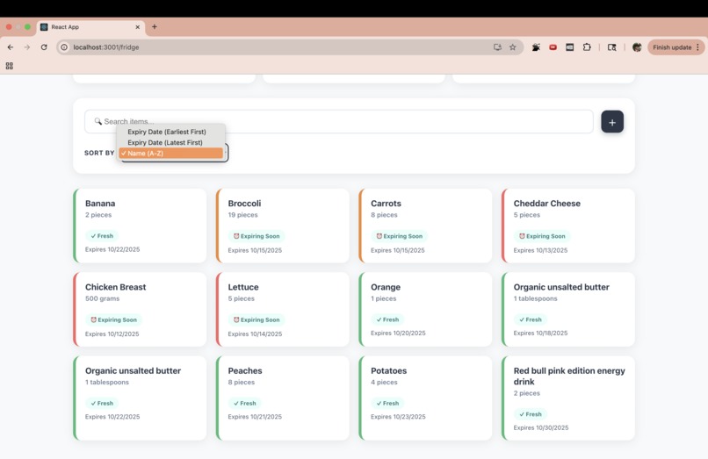Click Expires 10/30/2025 text

[x=541, y=427]
